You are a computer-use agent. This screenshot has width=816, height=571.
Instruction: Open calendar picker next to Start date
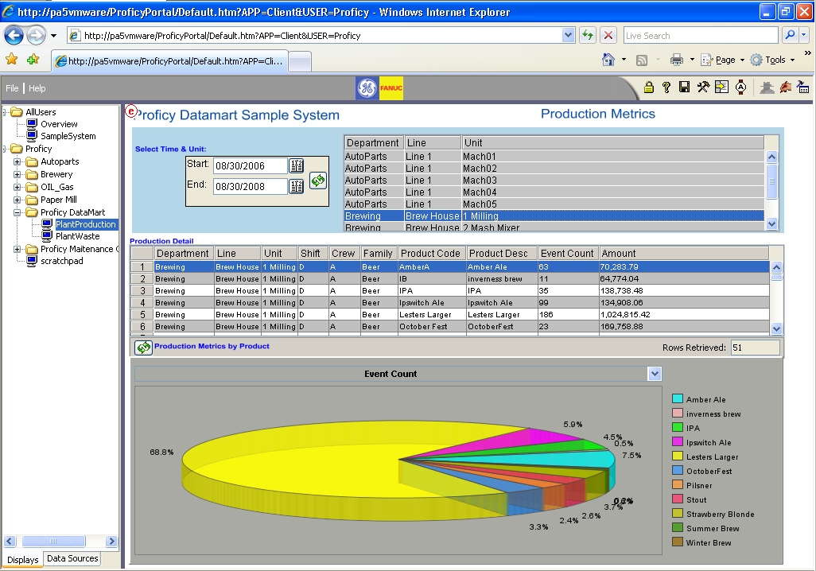297,166
